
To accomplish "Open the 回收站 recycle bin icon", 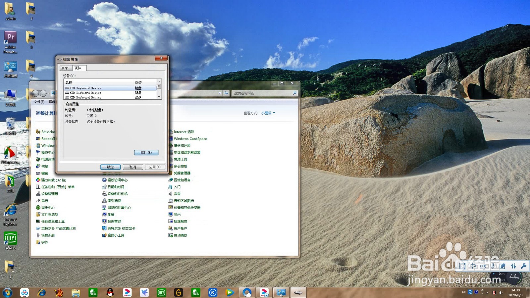I will pos(11,126).
